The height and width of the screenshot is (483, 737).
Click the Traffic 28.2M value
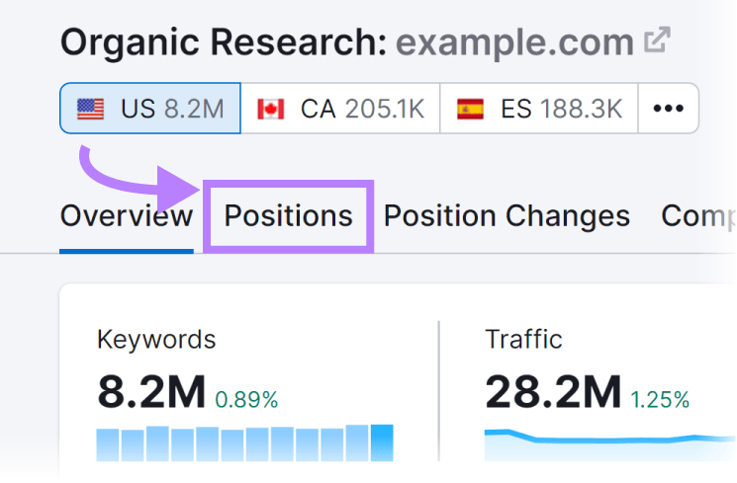553,392
